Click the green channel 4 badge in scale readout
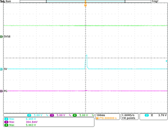Viewport: 168px width, 130px height. pos(74,115)
